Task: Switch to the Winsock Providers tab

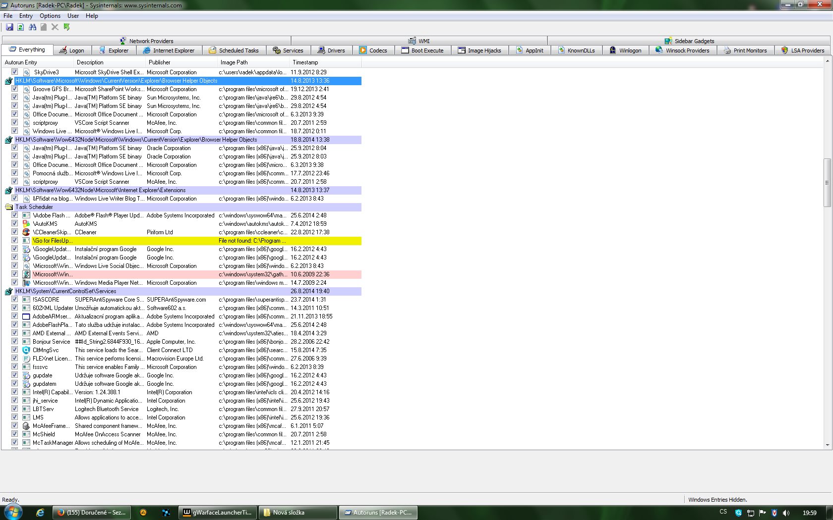Action: pyautogui.click(x=682, y=51)
